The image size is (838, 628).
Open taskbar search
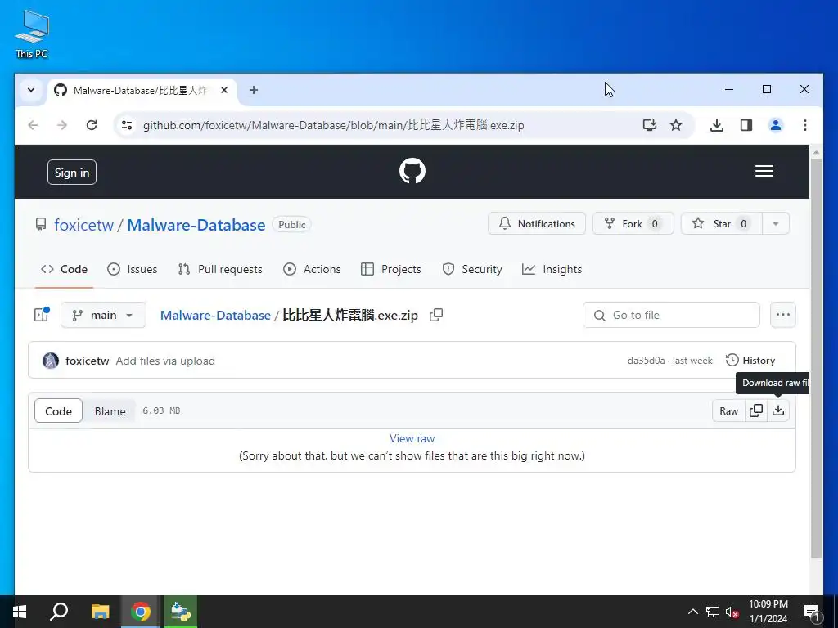pos(59,612)
